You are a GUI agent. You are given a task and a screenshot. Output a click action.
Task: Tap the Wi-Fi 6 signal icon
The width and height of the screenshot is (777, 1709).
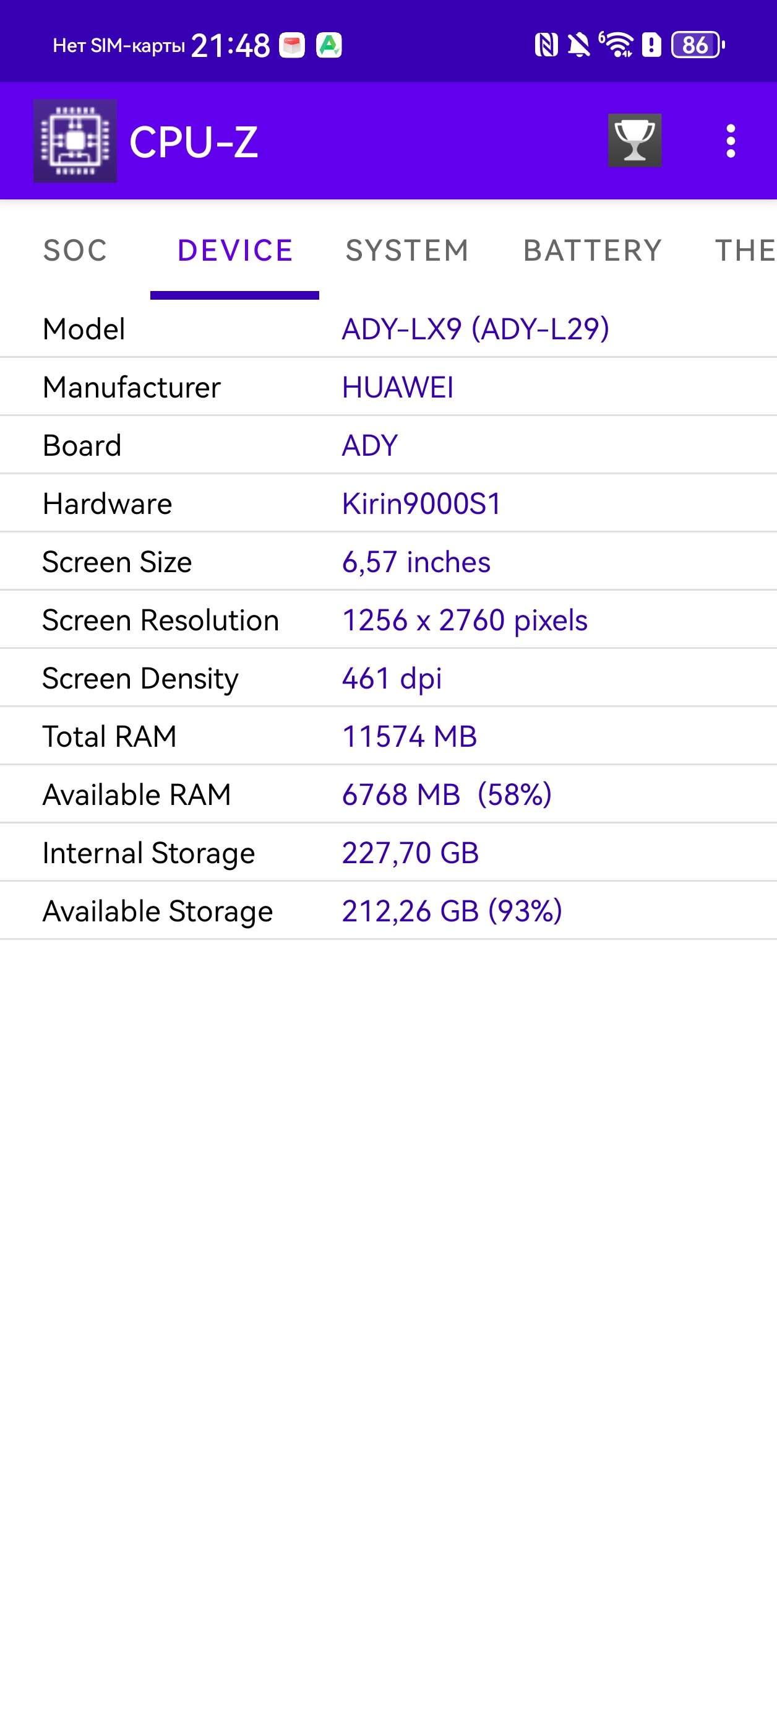pyautogui.click(x=617, y=45)
